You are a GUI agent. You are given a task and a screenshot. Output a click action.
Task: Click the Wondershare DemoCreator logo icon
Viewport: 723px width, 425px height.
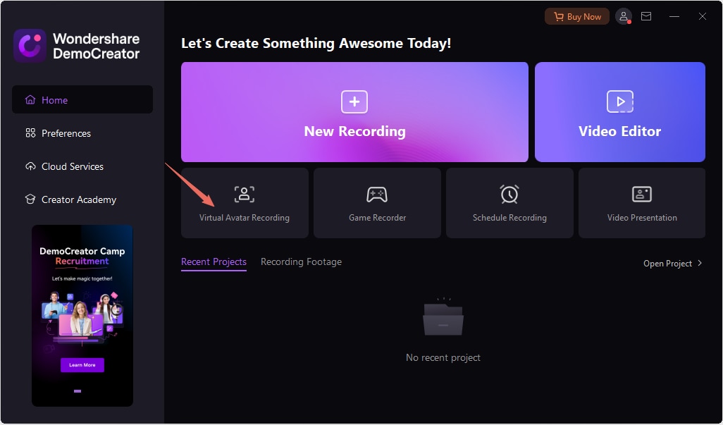30,46
